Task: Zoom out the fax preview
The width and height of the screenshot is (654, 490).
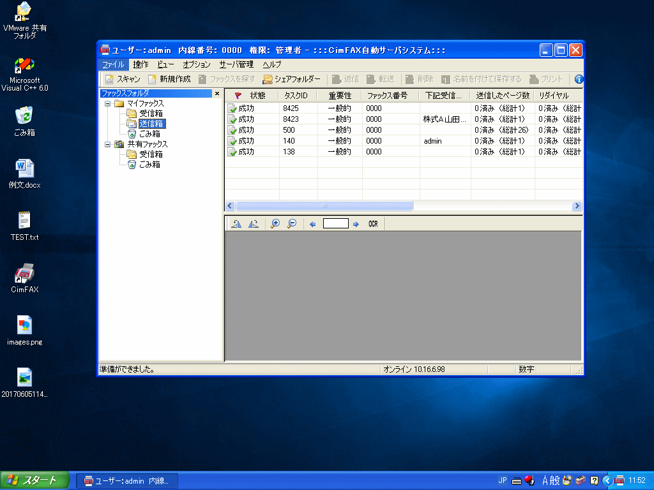Action: pos(292,224)
